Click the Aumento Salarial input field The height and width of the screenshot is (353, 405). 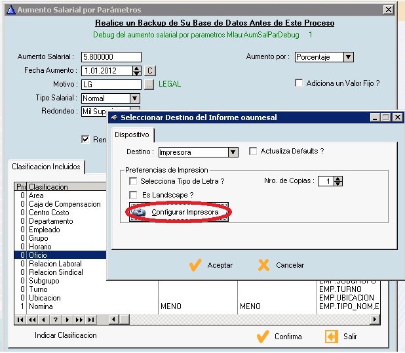(x=111, y=57)
